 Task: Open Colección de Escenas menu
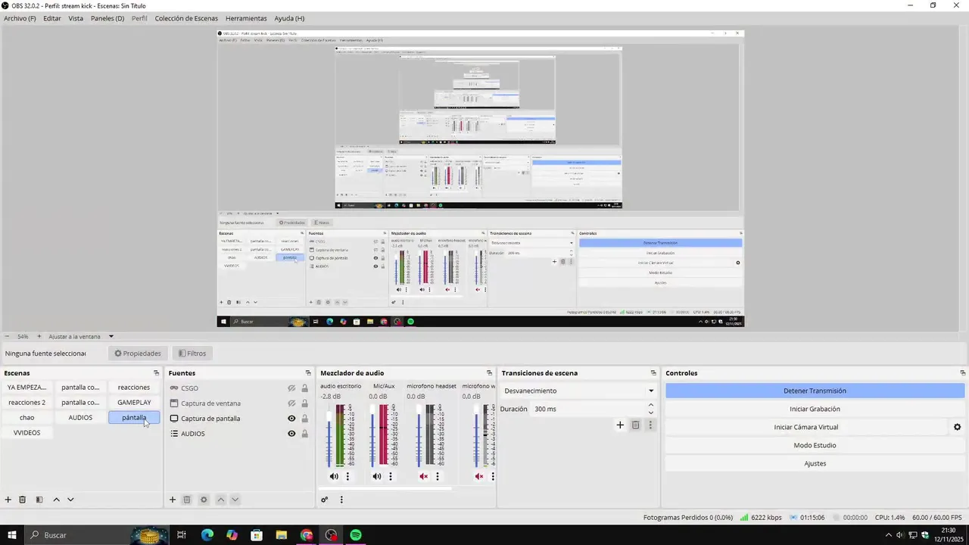186,18
